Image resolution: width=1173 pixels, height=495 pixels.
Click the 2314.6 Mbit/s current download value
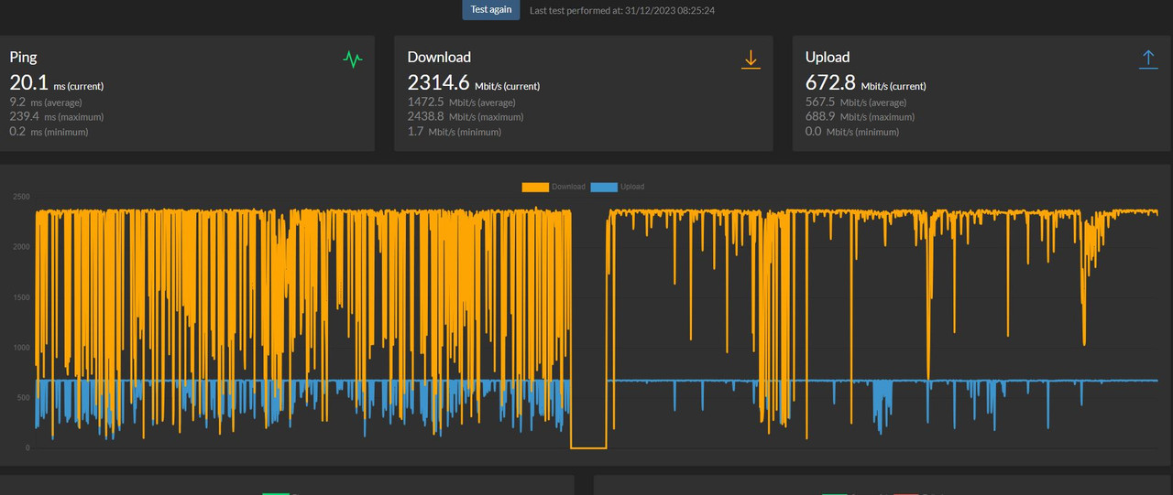[474, 83]
